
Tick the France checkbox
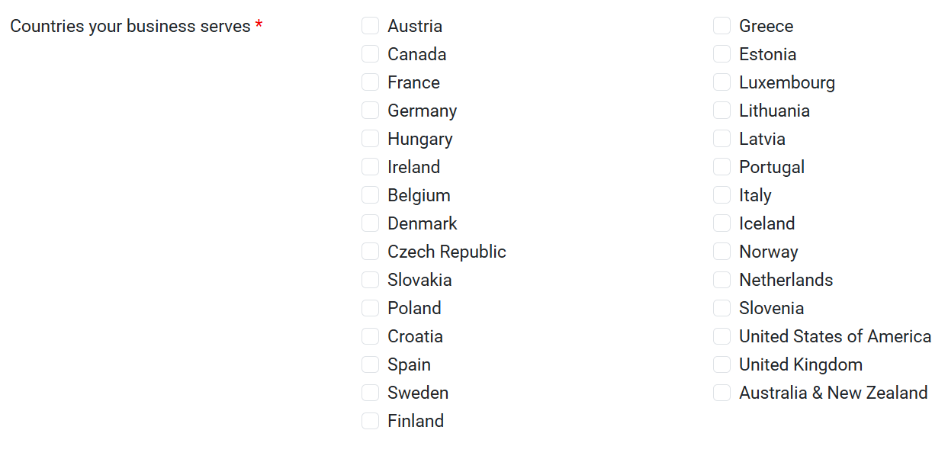point(370,82)
